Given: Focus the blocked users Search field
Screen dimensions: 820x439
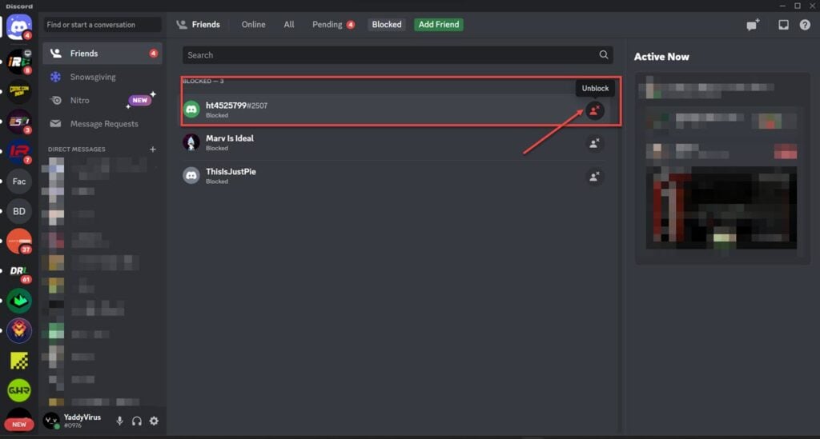Looking at the screenshot, I should point(397,55).
